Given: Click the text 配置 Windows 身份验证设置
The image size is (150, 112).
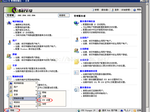Looking at the screenshot, I should (28, 49).
